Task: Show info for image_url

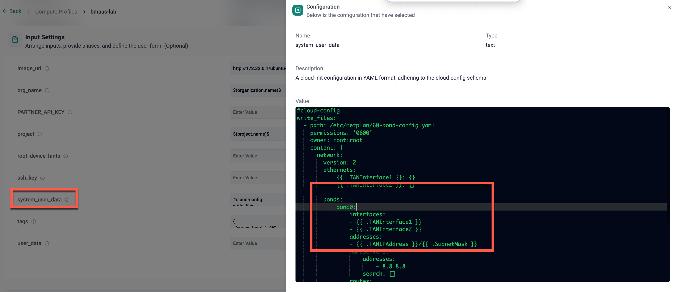Action: 47,68
